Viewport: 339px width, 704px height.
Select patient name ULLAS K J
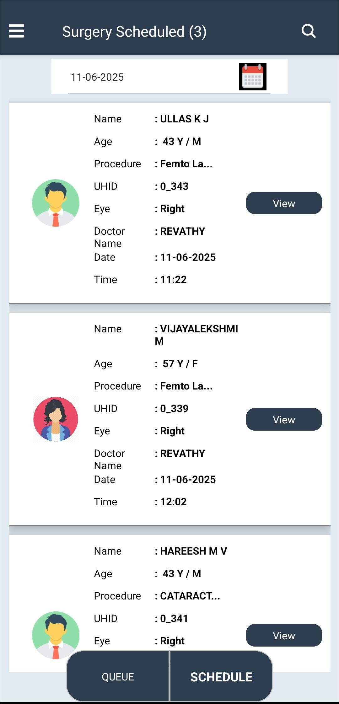pos(184,119)
